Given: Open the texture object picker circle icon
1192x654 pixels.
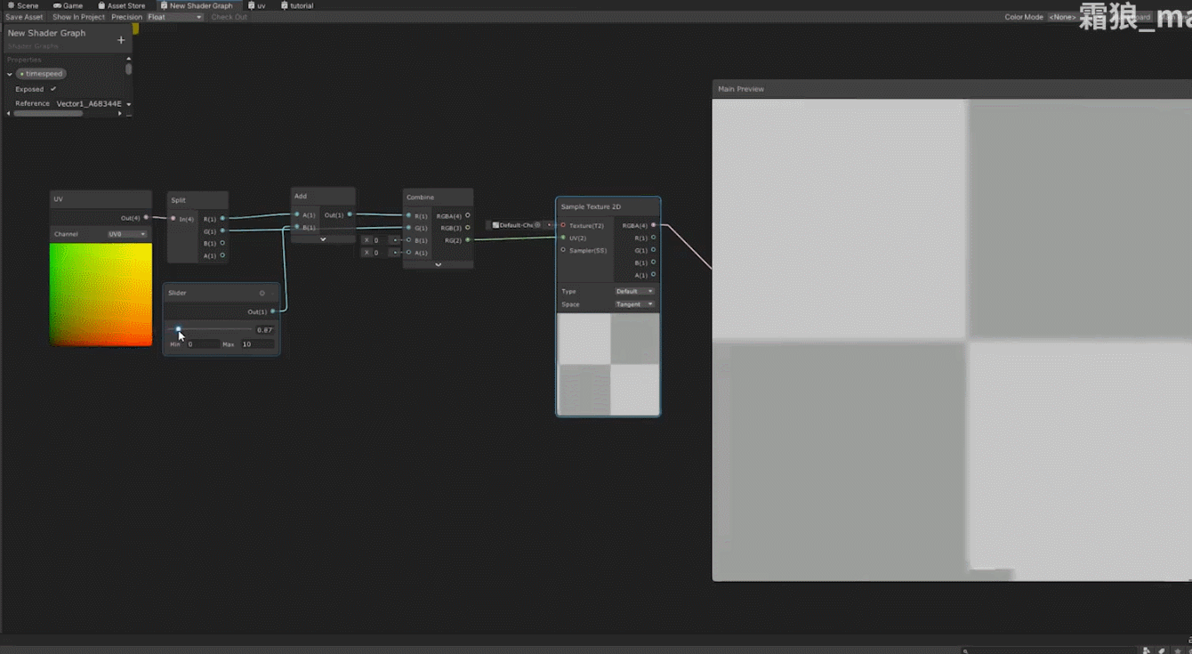Looking at the screenshot, I should [537, 225].
